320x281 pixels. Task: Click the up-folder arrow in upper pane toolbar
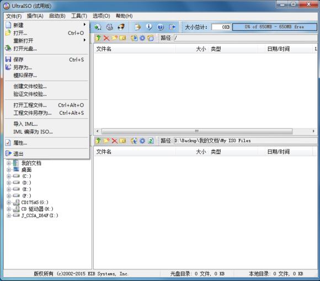98,38
